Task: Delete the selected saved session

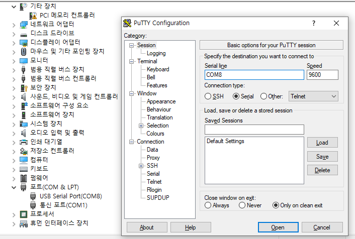Action: [322, 170]
